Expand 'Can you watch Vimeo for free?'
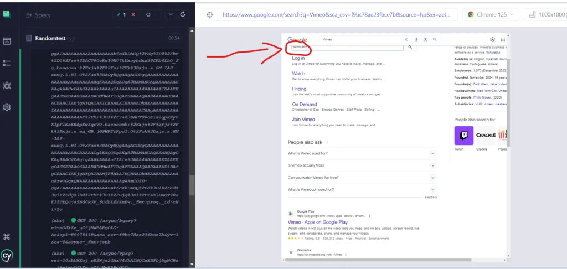This screenshot has width=567, height=269. (362, 178)
